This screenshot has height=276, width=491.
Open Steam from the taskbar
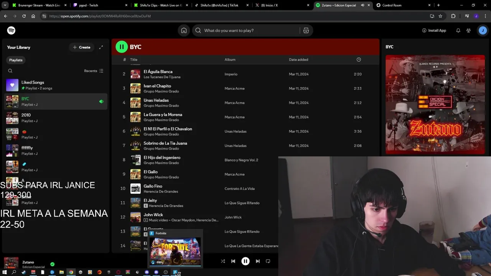coord(23,272)
